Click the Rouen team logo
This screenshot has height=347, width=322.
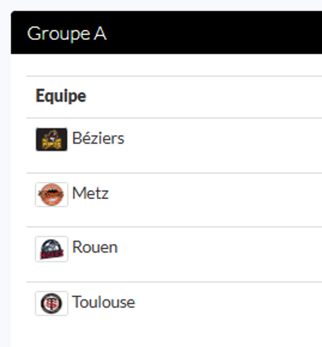point(52,249)
